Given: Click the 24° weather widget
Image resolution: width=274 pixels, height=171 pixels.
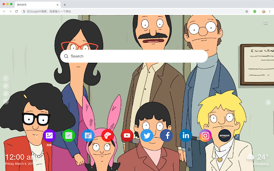Looking at the screenshot, I should [259, 157].
